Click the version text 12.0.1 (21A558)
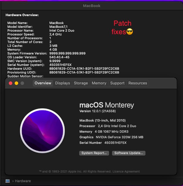 coord(104,111)
